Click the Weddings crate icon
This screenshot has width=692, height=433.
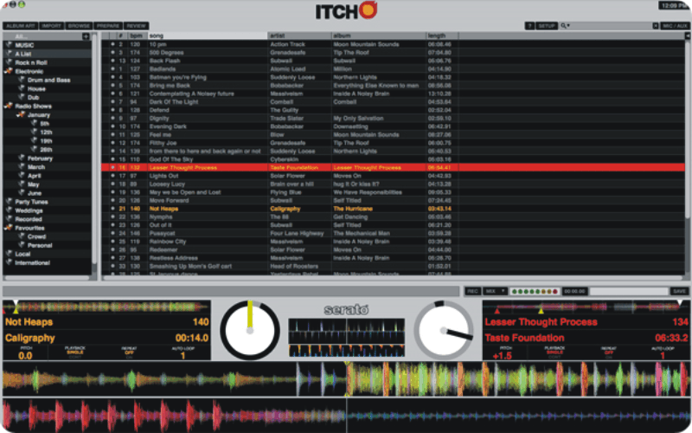(x=9, y=210)
